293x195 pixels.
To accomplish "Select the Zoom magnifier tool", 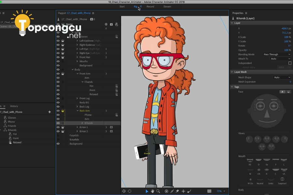I will tap(158, 191).
